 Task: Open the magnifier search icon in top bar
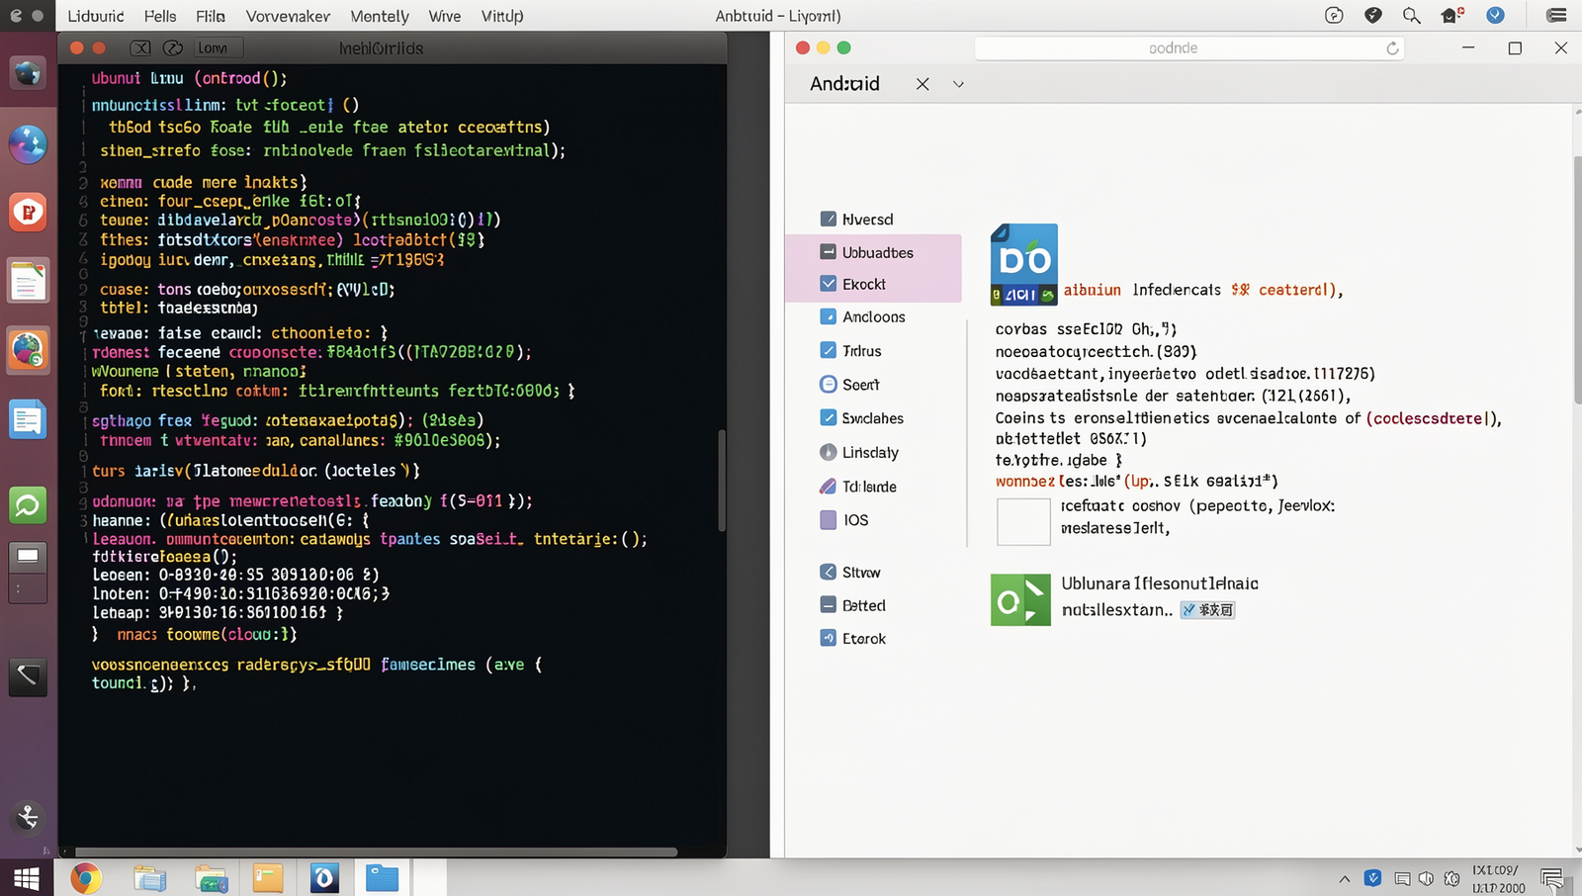tap(1412, 15)
